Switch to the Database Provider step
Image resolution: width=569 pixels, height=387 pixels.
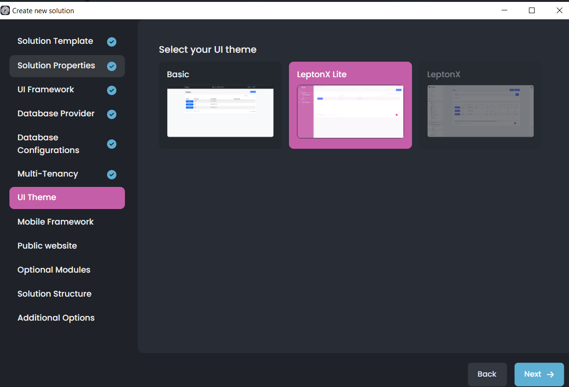click(x=67, y=114)
